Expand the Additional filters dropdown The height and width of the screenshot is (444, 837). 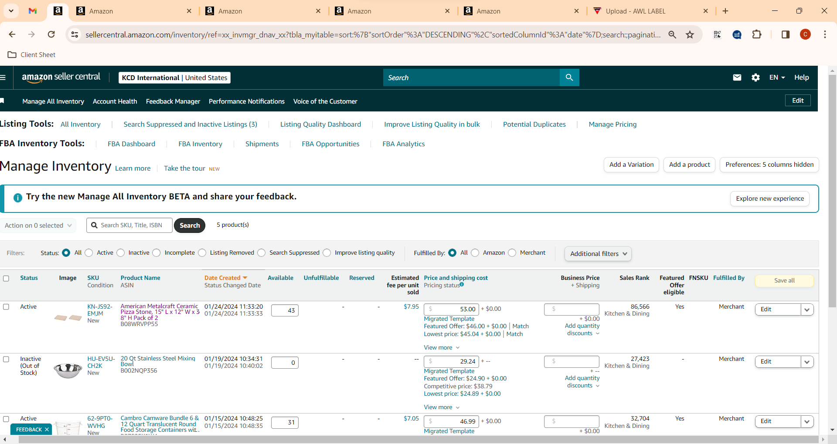(598, 254)
